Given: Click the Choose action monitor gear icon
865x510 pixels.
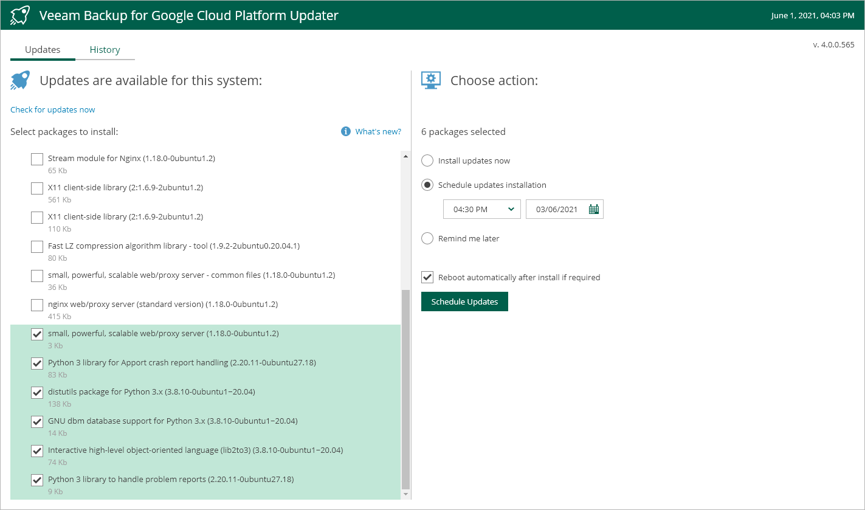Looking at the screenshot, I should coord(431,80).
